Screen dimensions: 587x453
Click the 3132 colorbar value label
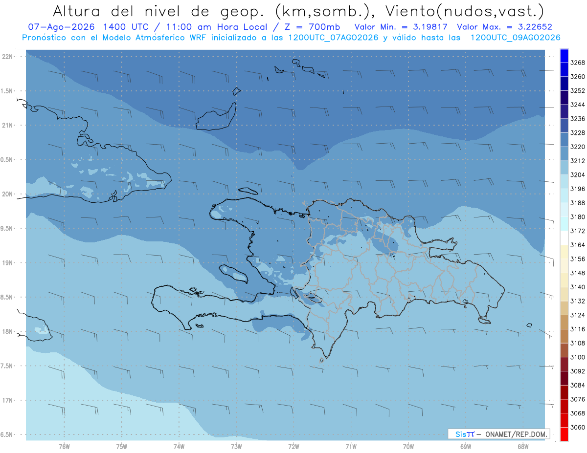click(x=578, y=301)
